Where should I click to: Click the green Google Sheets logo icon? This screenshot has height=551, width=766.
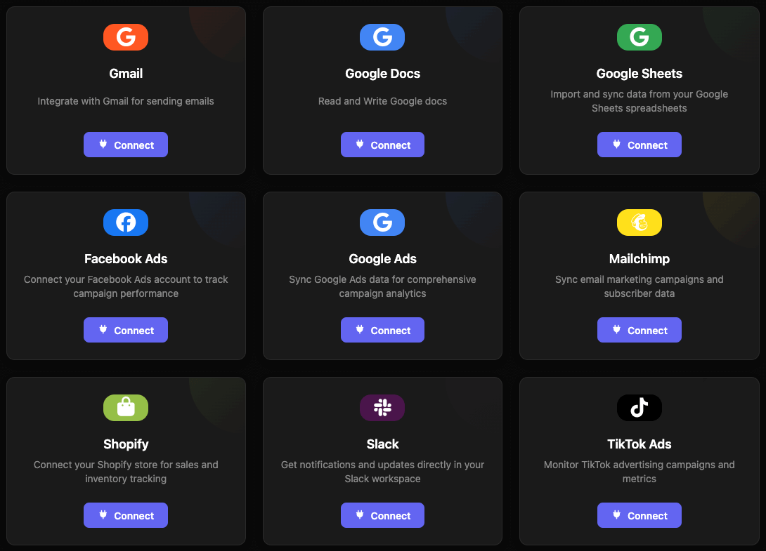(x=639, y=37)
